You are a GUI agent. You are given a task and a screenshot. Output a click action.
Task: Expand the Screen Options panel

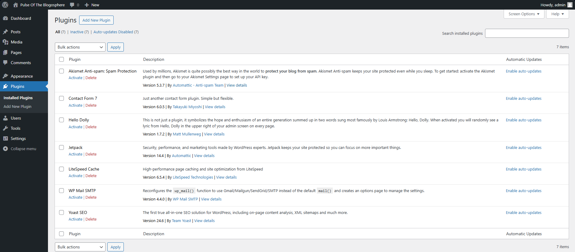(524, 14)
